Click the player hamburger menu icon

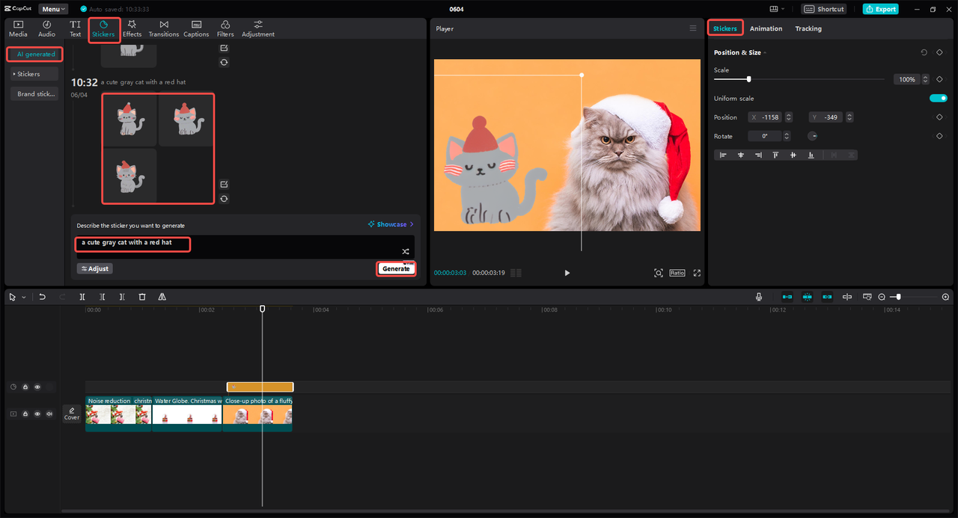pos(693,28)
